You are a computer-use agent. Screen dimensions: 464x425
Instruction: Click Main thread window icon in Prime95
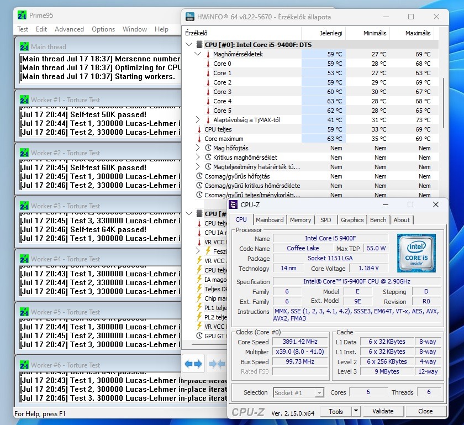click(x=24, y=47)
